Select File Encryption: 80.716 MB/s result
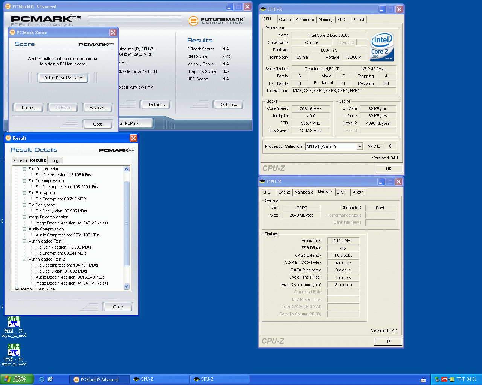This screenshot has width=482, height=385. (x=61, y=199)
